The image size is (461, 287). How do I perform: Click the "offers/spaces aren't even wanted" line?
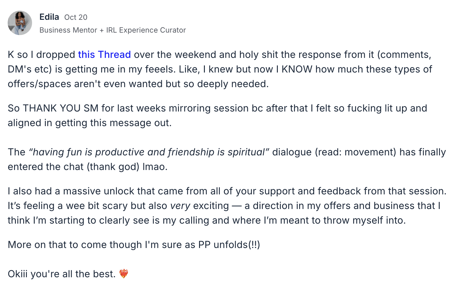(138, 84)
